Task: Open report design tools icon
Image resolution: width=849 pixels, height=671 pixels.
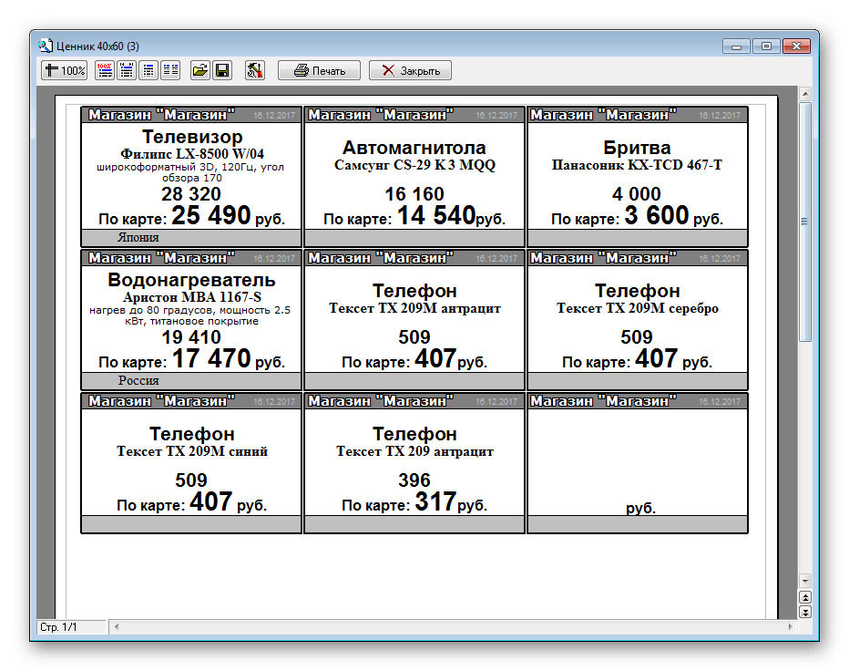Action: coord(255,70)
